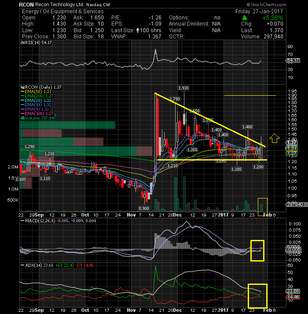The image size is (308, 314).
Task: Click the 'ADX(14) 23.66' indicator label
Action: coord(39,265)
